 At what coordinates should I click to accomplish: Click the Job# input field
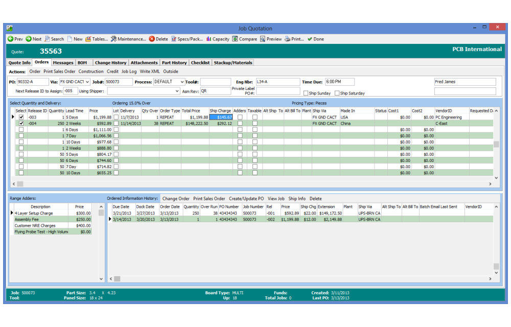coord(119,82)
